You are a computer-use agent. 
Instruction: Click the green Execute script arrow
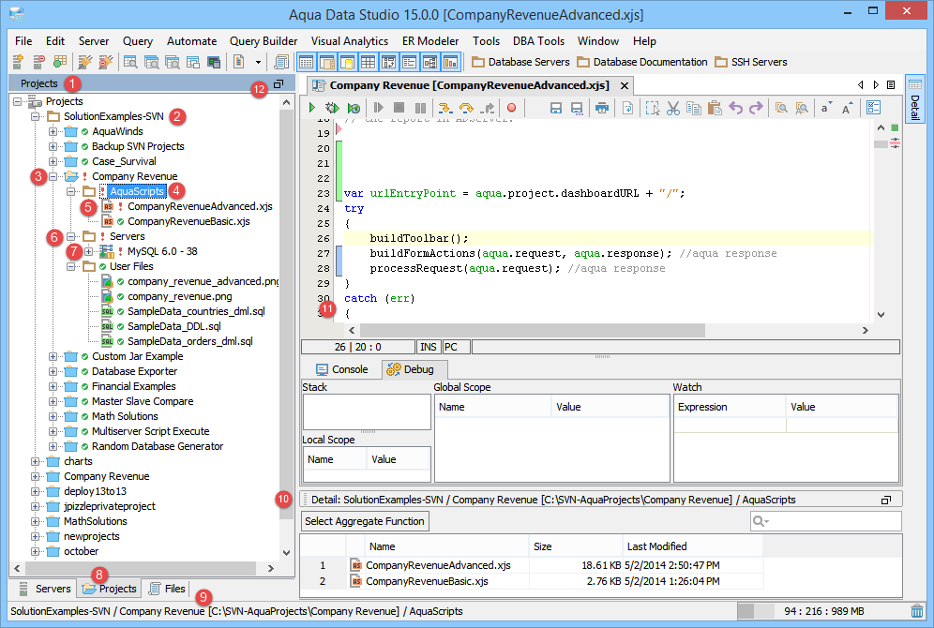pyautogui.click(x=311, y=109)
